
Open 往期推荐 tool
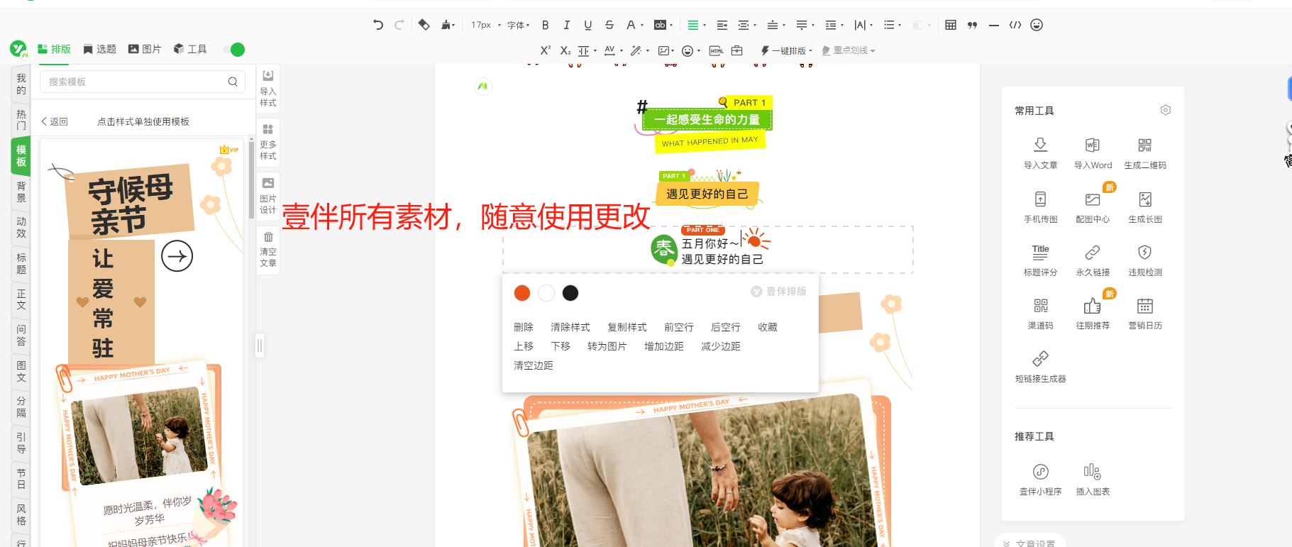1093,314
